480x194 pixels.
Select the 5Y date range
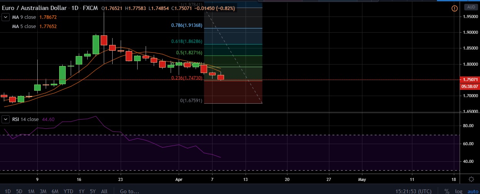[x=93, y=191]
